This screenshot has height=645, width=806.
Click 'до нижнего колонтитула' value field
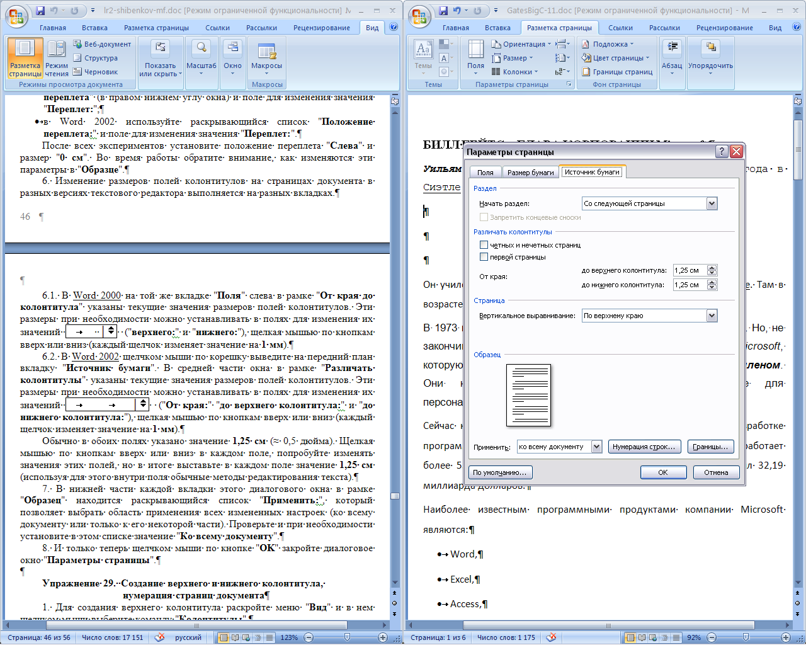pos(690,285)
